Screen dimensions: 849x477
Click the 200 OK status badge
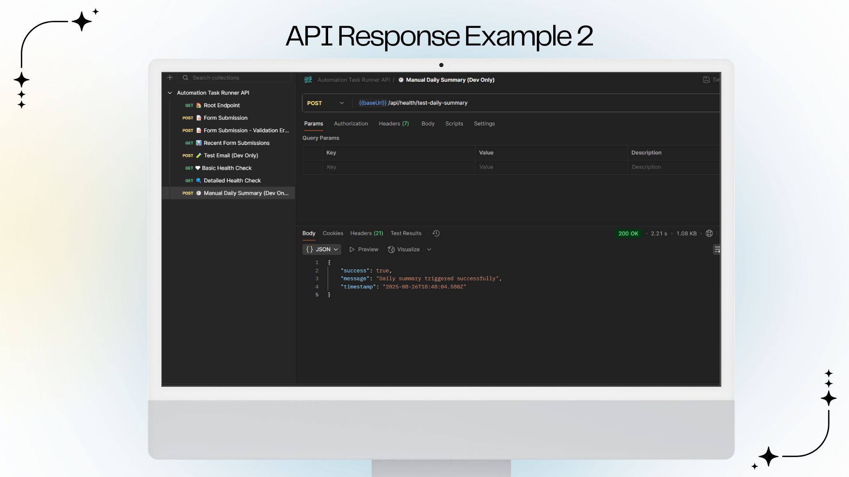click(628, 233)
